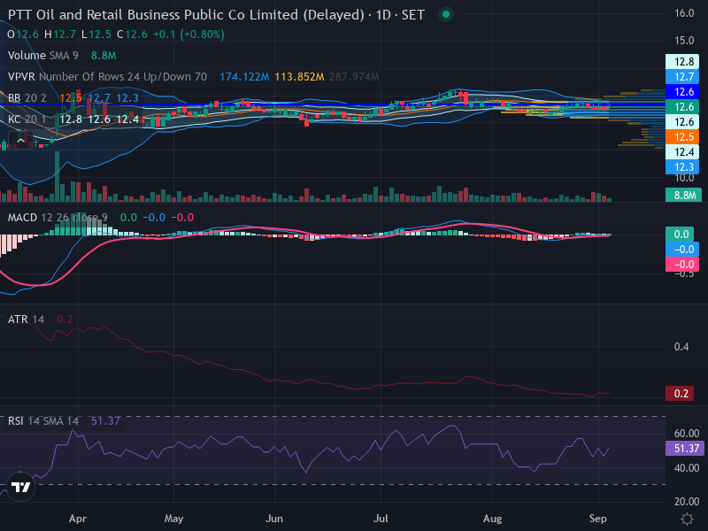Click the 20.00 RSI scale value
The height and width of the screenshot is (531, 708).
[x=687, y=501]
